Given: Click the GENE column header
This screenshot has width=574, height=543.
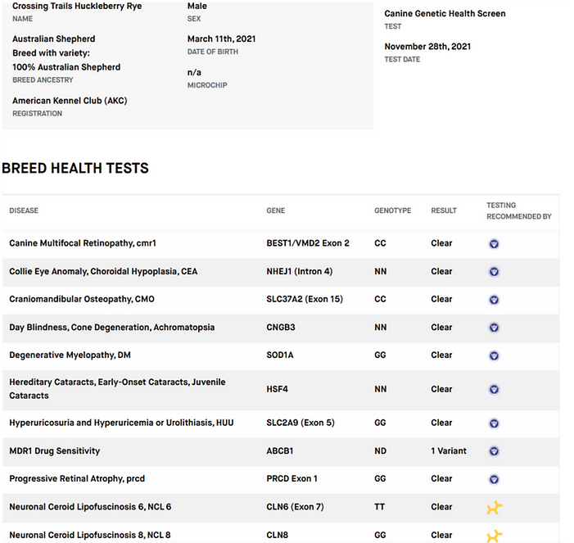Looking at the screenshot, I should tap(276, 210).
